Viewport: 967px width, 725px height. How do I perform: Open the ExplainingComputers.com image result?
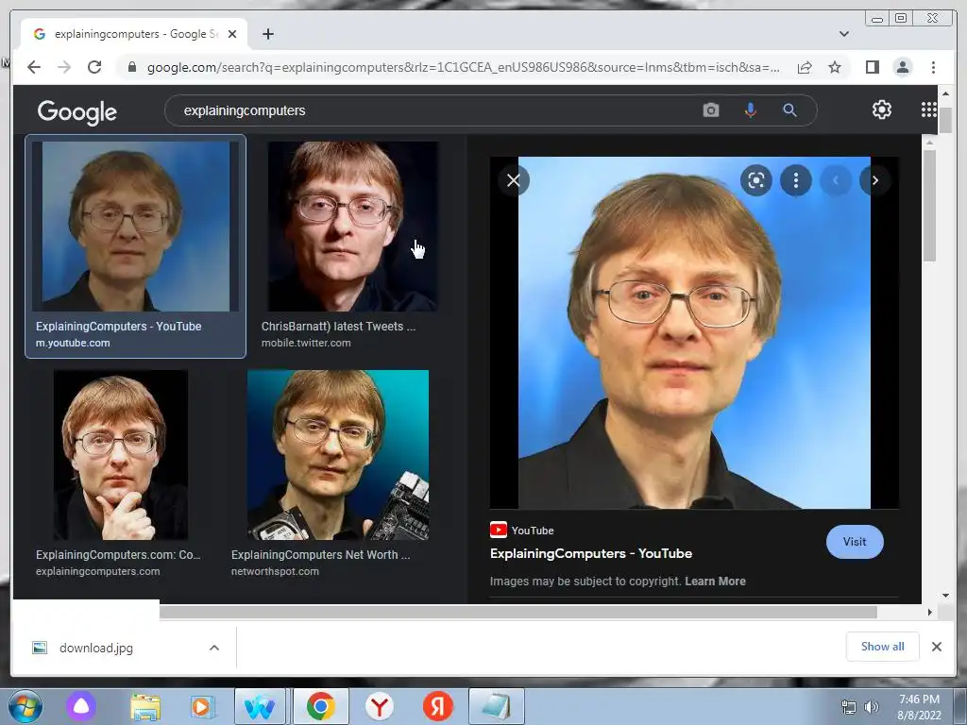point(120,455)
